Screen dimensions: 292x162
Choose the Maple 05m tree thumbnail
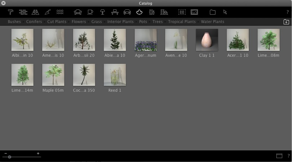click(x=53, y=75)
